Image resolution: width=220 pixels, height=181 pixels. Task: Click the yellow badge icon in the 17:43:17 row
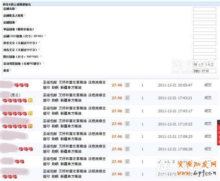[30, 113]
